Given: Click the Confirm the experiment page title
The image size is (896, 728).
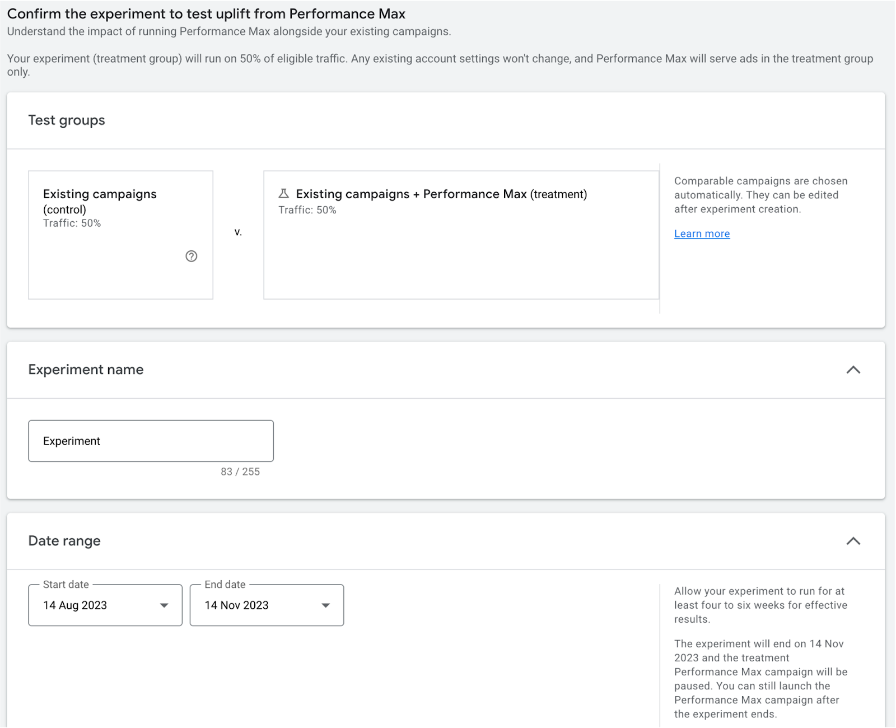Looking at the screenshot, I should pos(206,14).
